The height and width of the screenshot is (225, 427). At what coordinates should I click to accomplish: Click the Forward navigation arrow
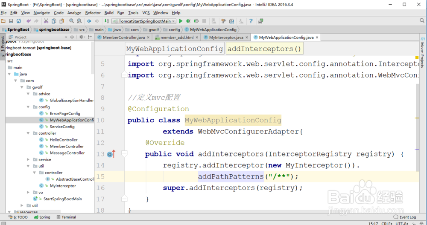[x=97, y=21]
